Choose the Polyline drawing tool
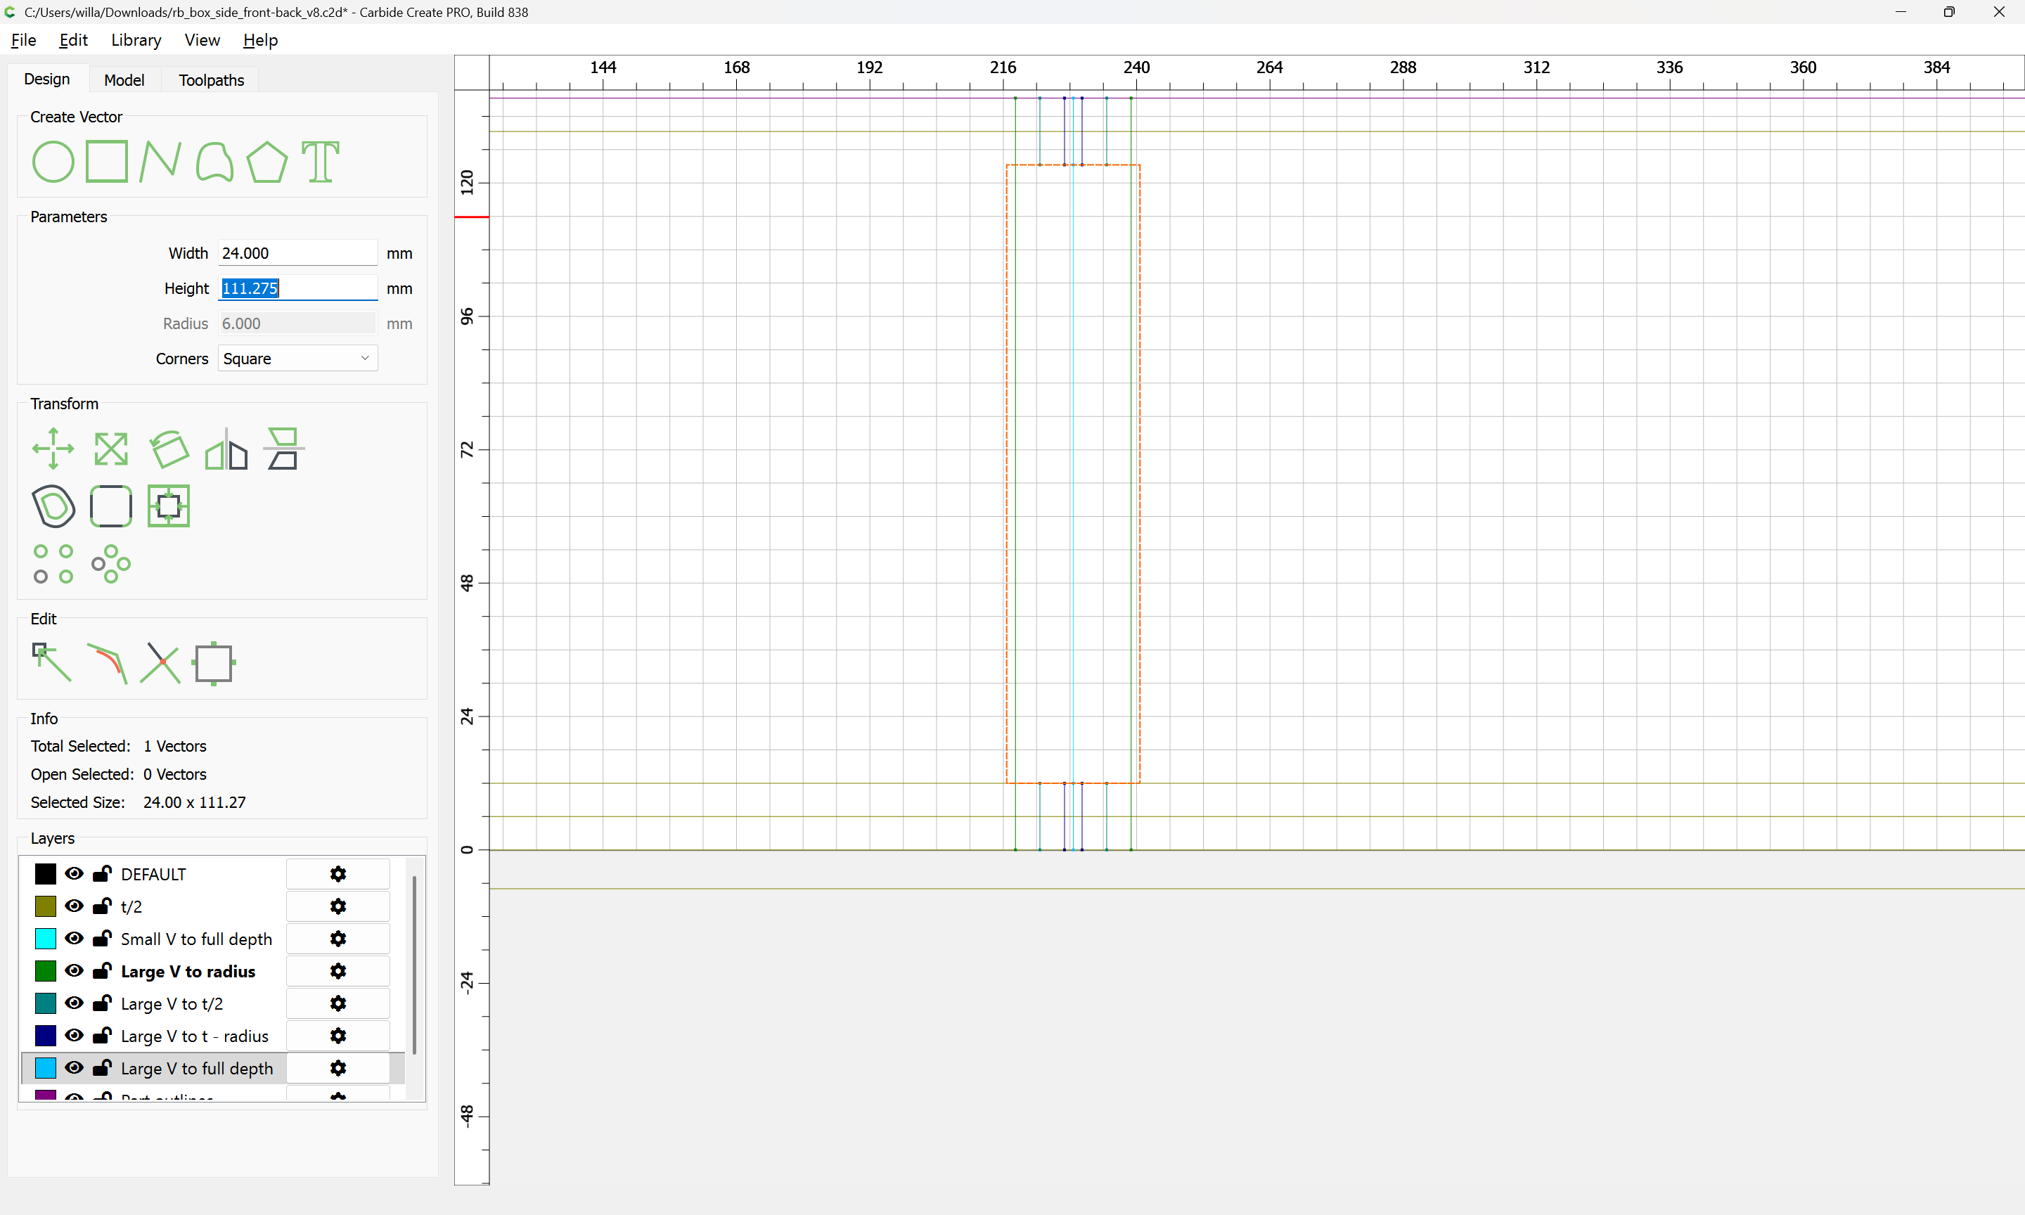Image resolution: width=2025 pixels, height=1215 pixels. [x=160, y=161]
